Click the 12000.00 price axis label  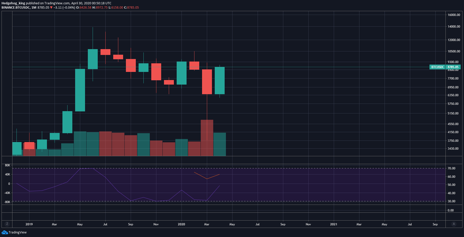point(454,40)
